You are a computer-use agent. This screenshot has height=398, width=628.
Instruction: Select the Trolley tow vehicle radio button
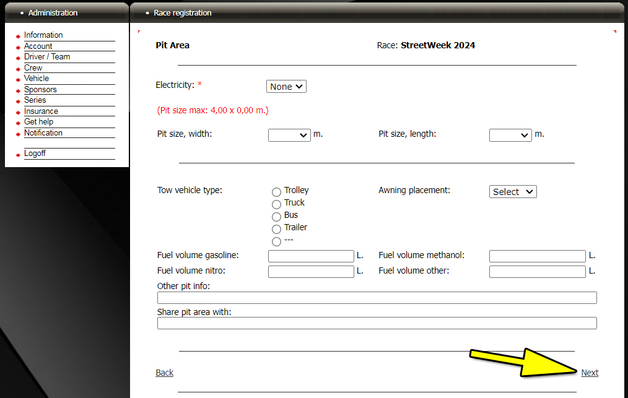tap(276, 193)
